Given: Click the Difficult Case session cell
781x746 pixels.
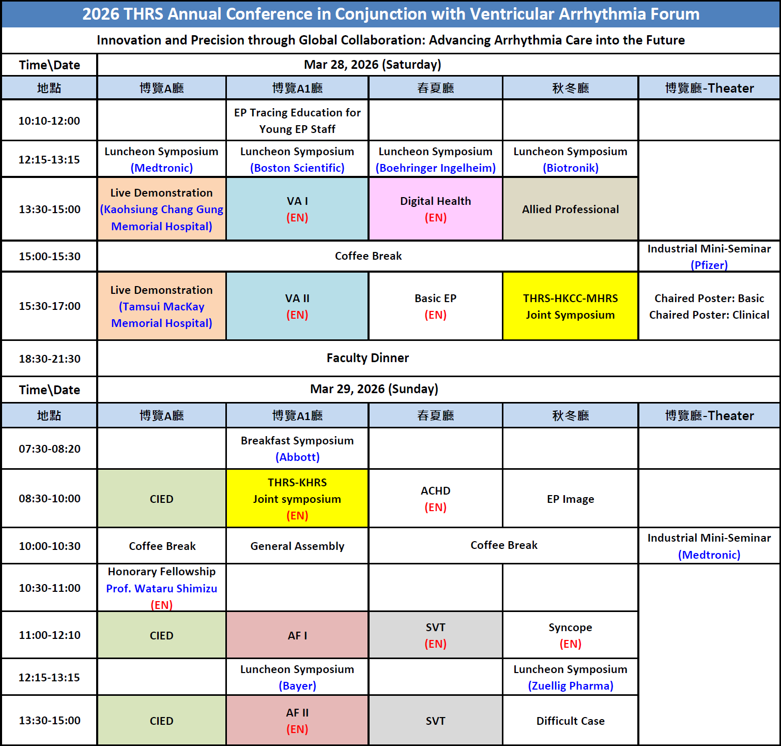Looking at the screenshot, I should point(570,721).
